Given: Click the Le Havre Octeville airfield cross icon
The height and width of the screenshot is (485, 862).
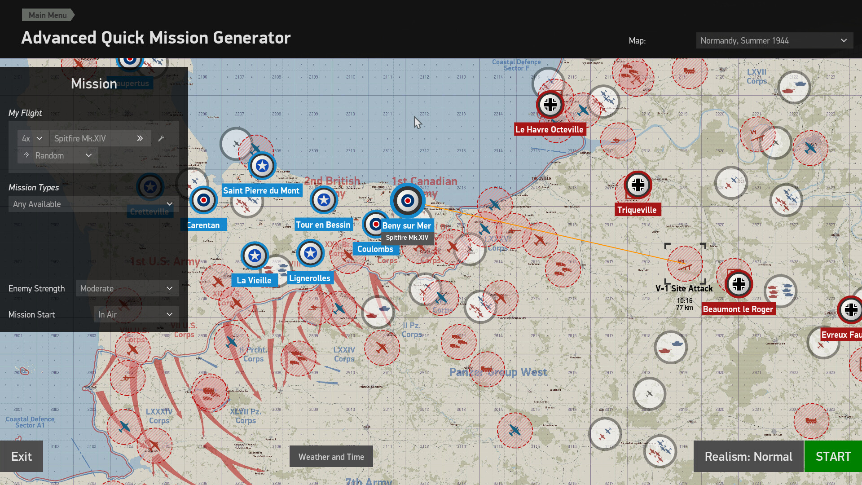Looking at the screenshot, I should tap(550, 104).
